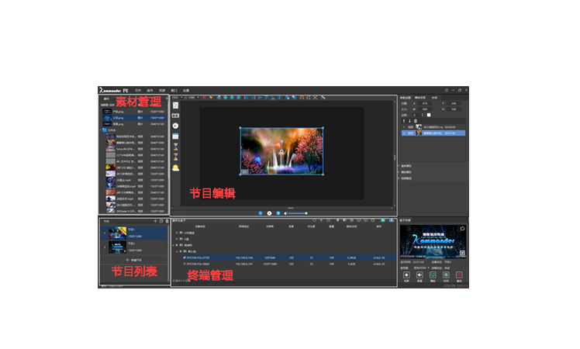Select the calendar widget icon in editor sidebar
This screenshot has width=580, height=349.
pyautogui.click(x=175, y=136)
